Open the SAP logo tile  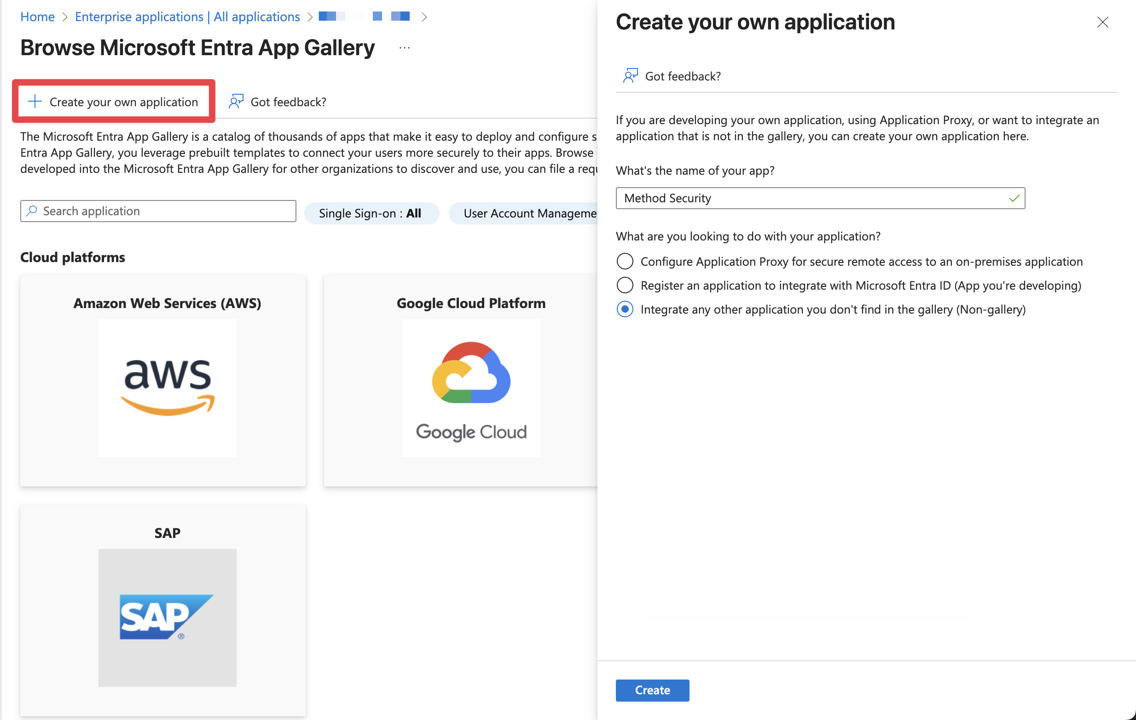point(167,617)
